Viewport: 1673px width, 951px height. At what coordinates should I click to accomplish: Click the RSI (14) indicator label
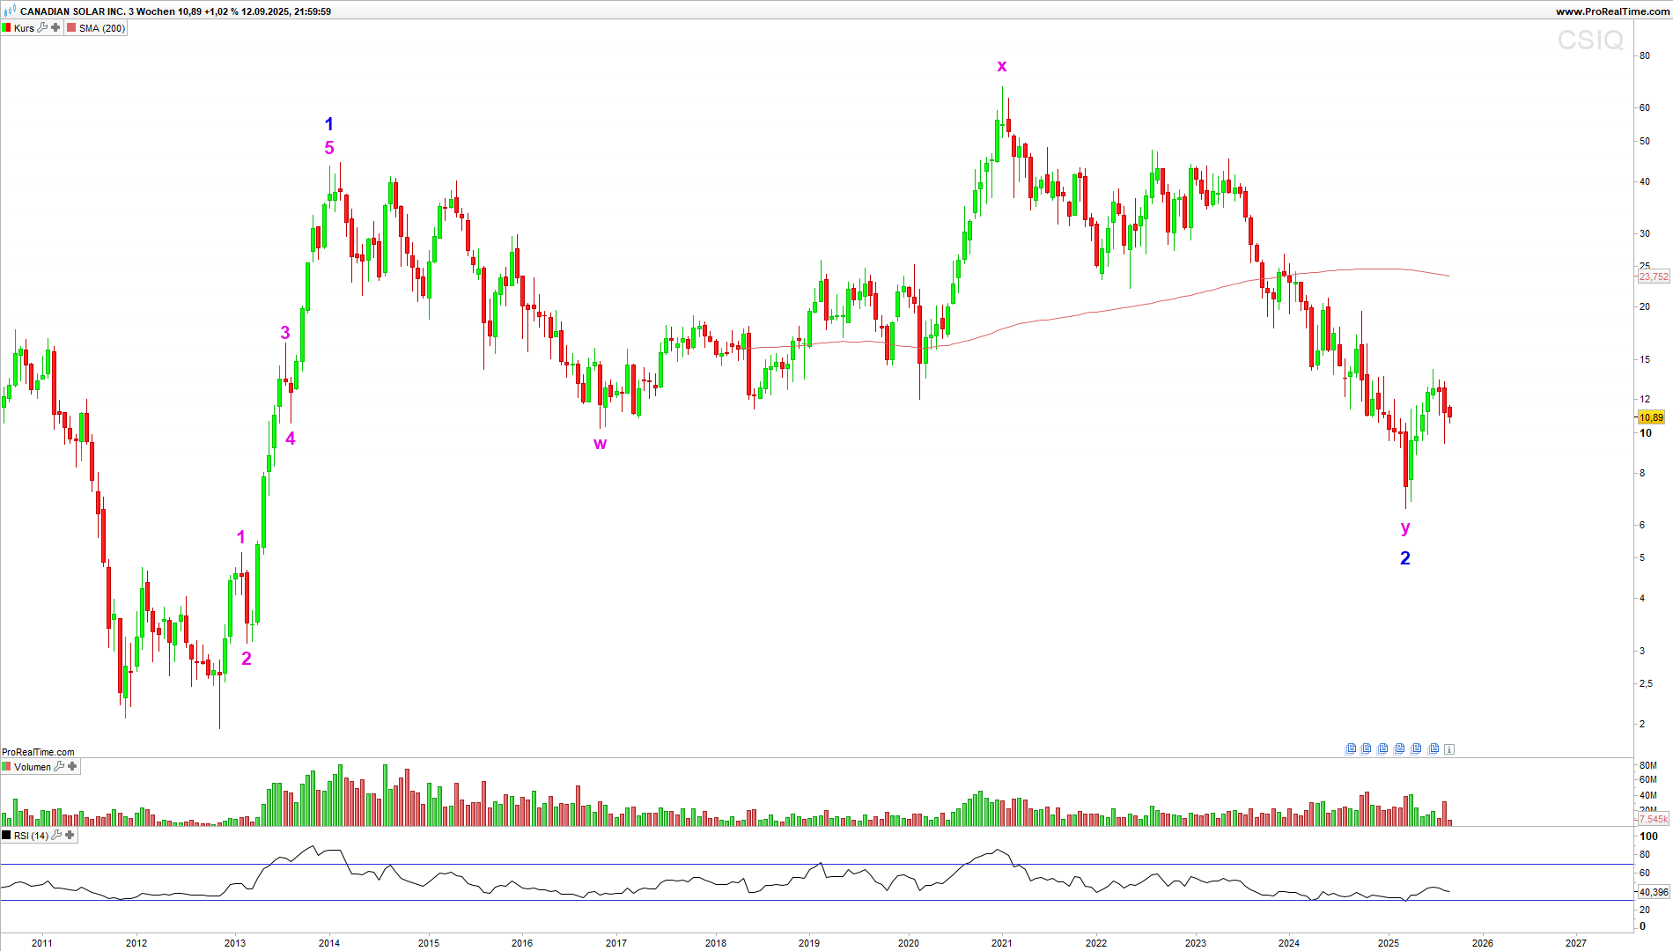click(x=31, y=836)
